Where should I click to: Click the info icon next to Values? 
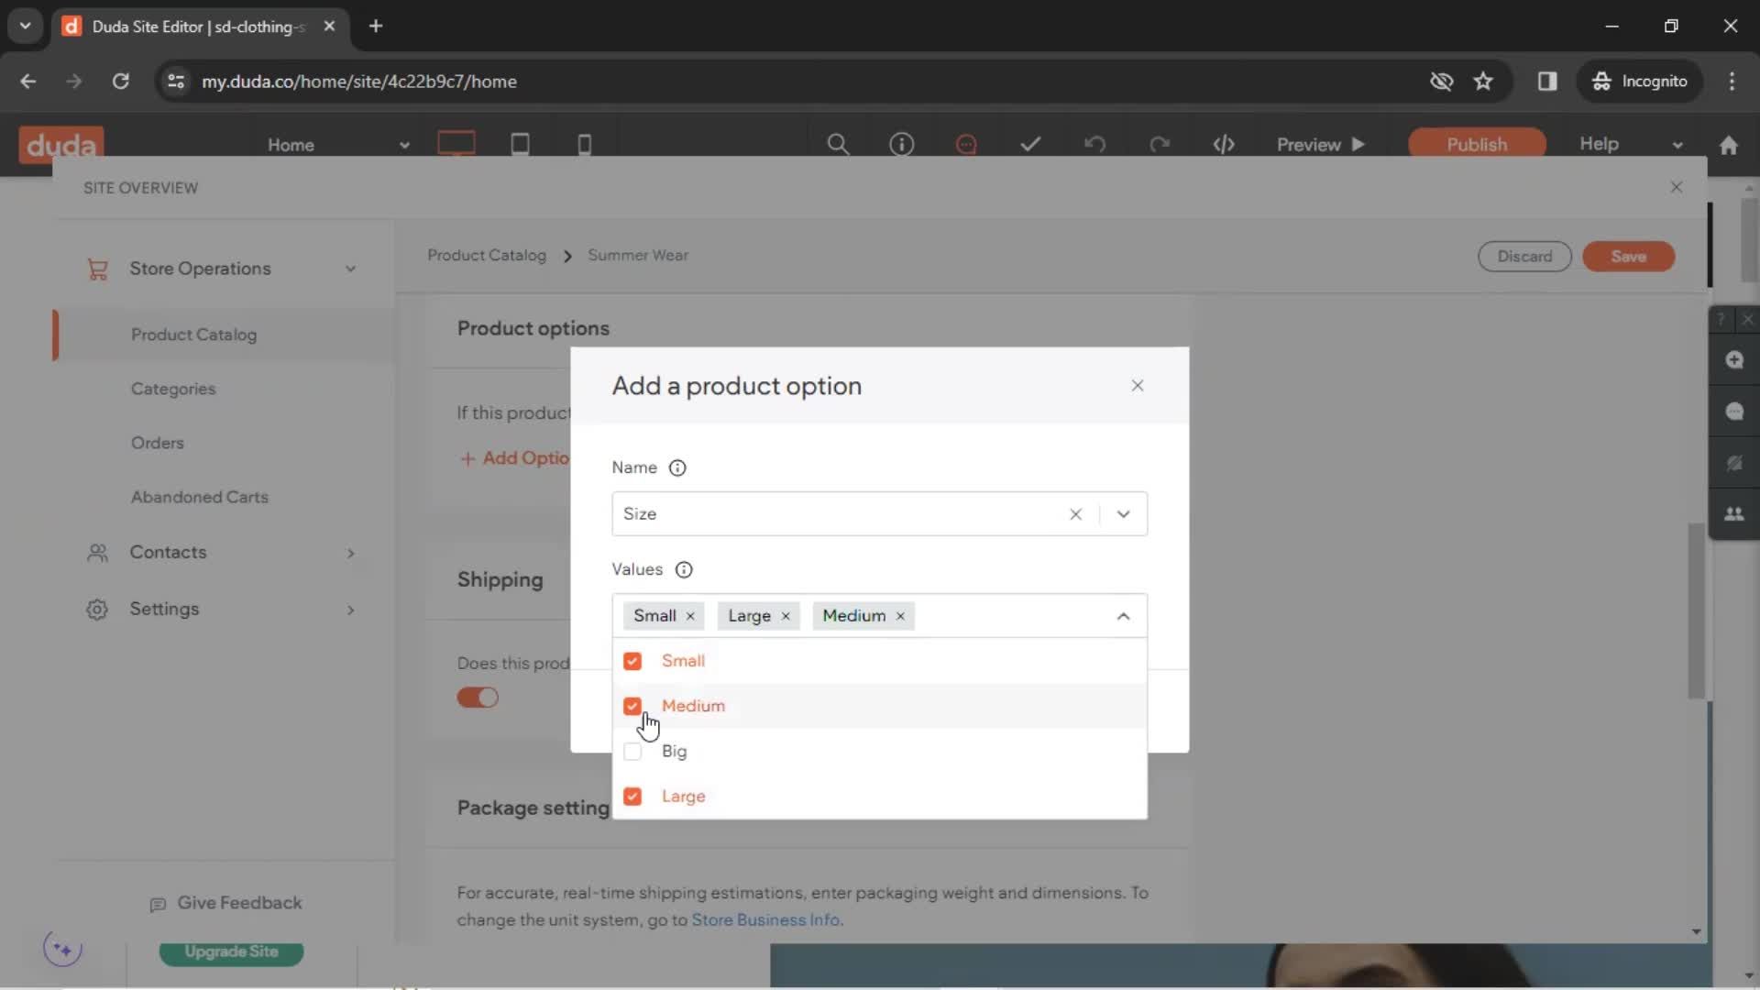(684, 570)
